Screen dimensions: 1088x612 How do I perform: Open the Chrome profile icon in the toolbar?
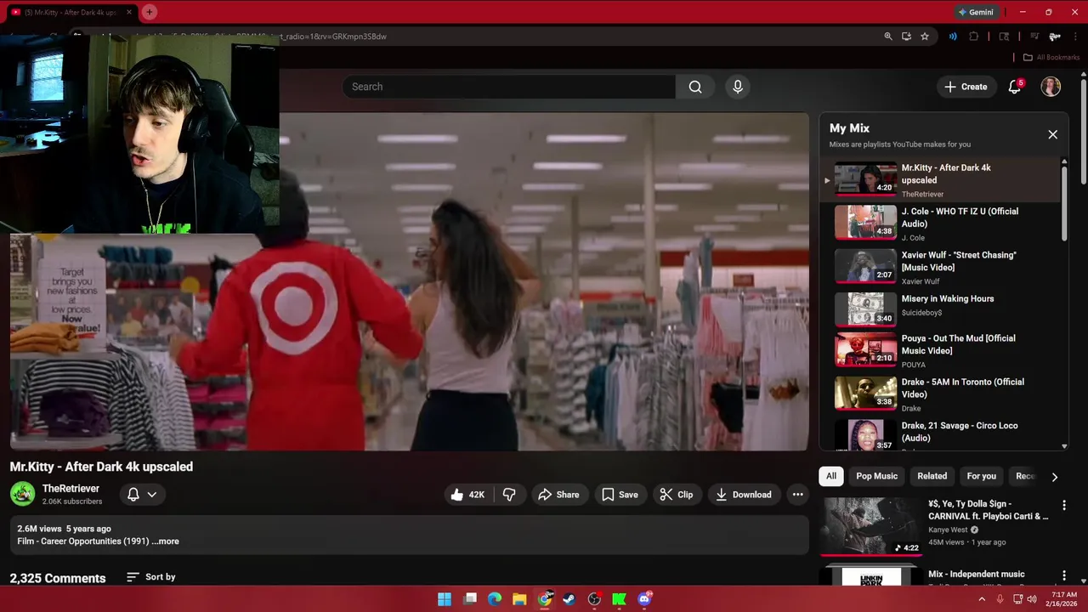click(x=1055, y=37)
